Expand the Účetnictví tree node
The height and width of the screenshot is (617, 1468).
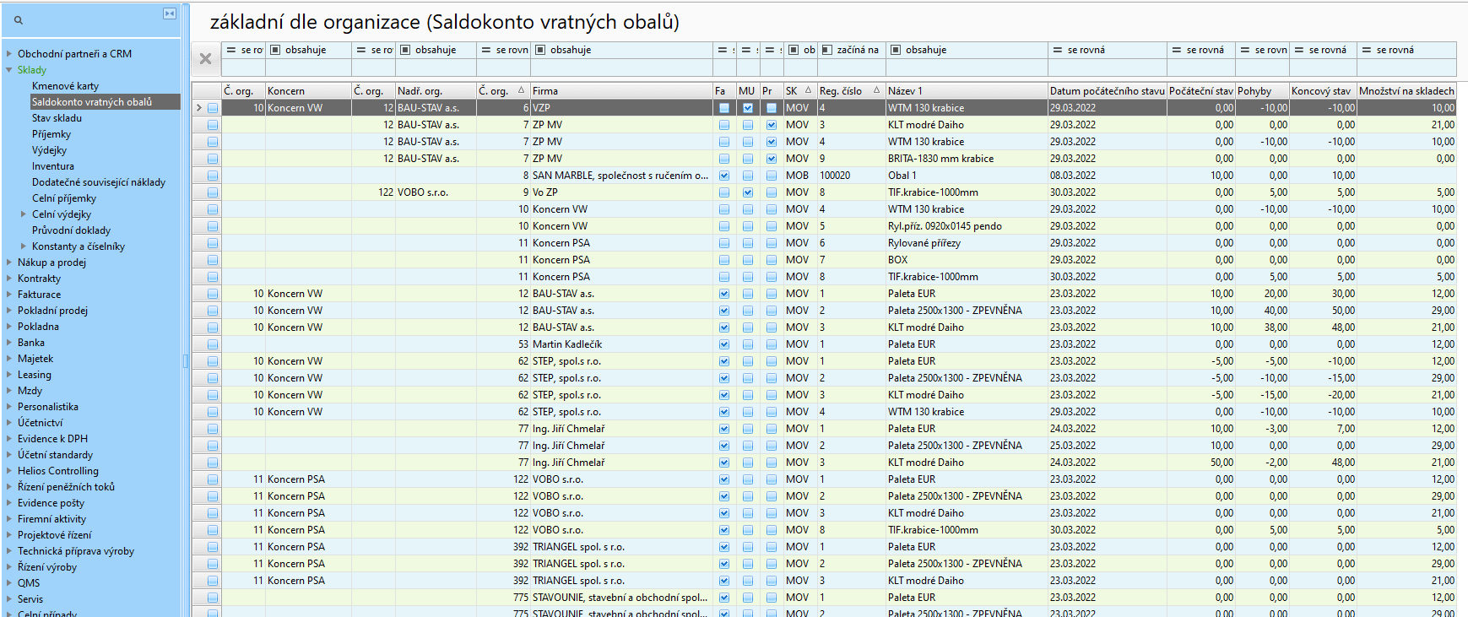tap(9, 422)
